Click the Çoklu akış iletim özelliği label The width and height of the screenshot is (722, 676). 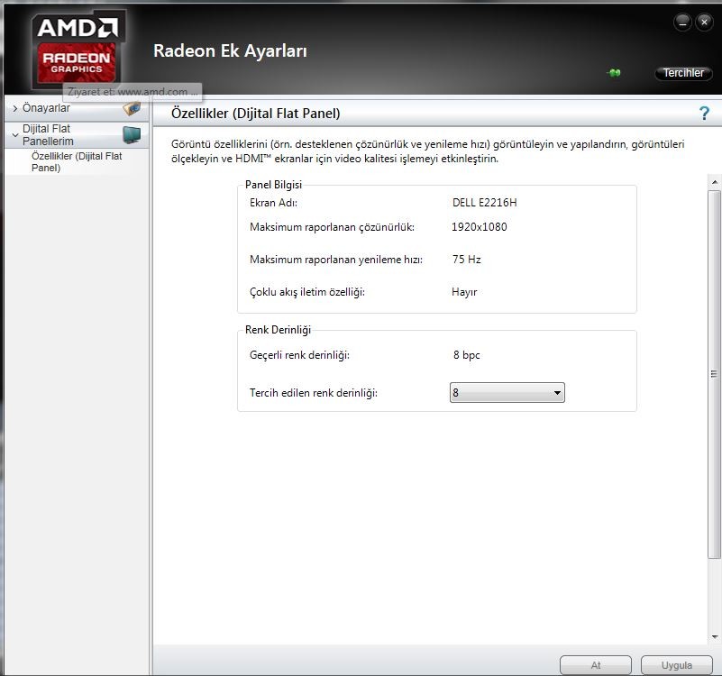coord(307,292)
